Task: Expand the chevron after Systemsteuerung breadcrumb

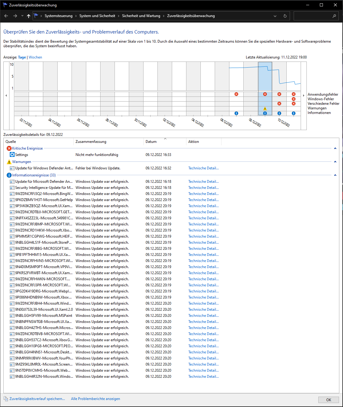Action: click(76, 16)
